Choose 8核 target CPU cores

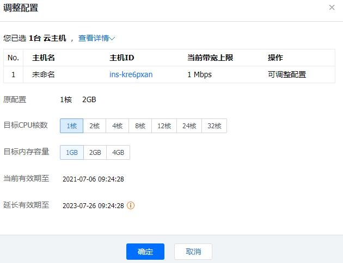[140, 126]
